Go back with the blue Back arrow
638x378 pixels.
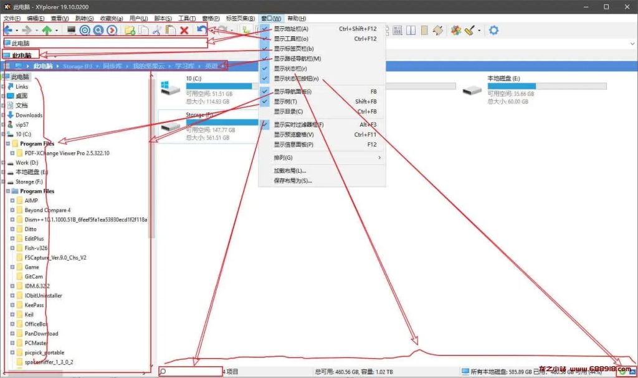pyautogui.click(x=8, y=30)
